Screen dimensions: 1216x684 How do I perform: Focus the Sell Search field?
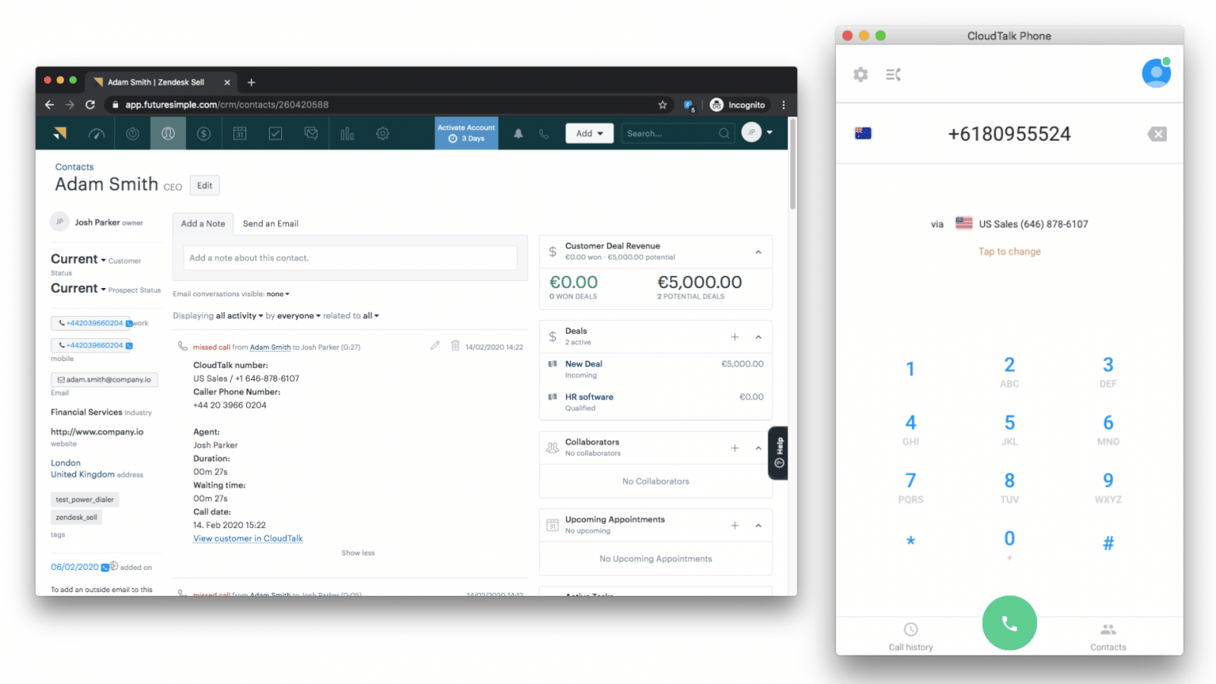[x=678, y=134]
